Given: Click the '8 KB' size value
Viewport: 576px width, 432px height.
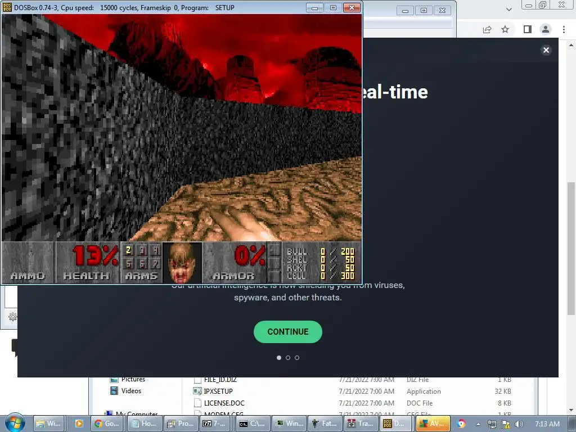Looking at the screenshot, I should pyautogui.click(x=505, y=403).
